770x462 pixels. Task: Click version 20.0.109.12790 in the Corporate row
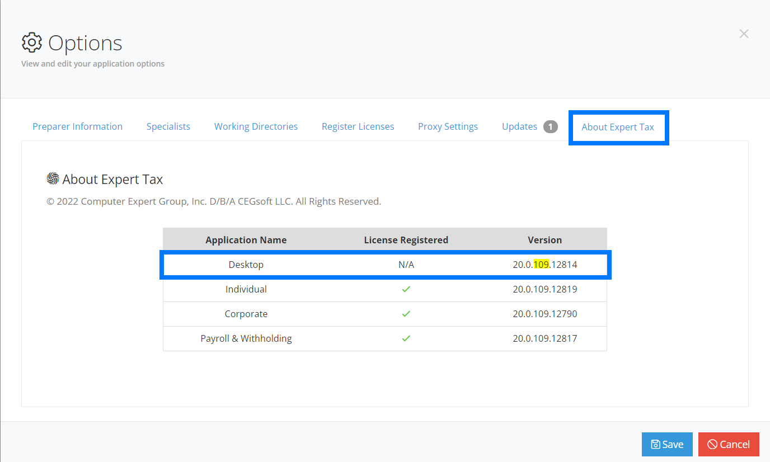545,314
